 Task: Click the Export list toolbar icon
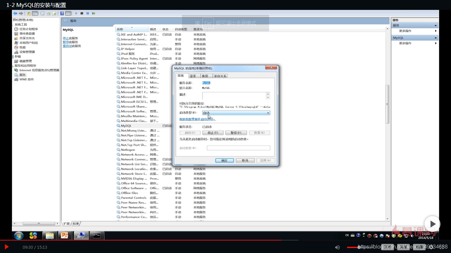[54, 14]
